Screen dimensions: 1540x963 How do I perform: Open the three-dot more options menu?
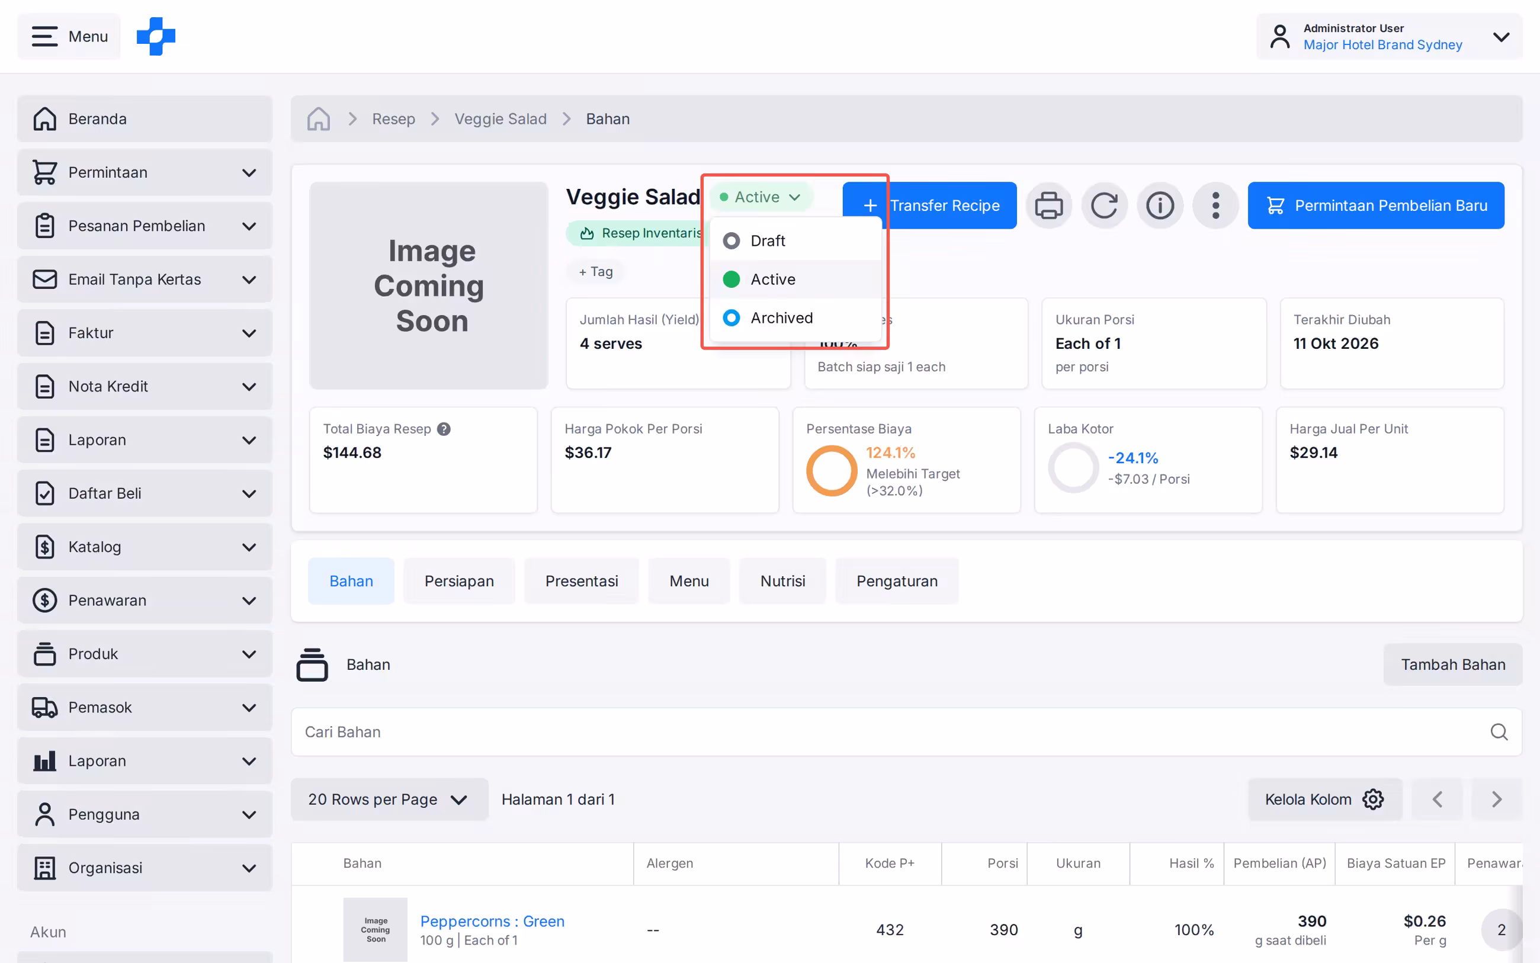point(1215,206)
